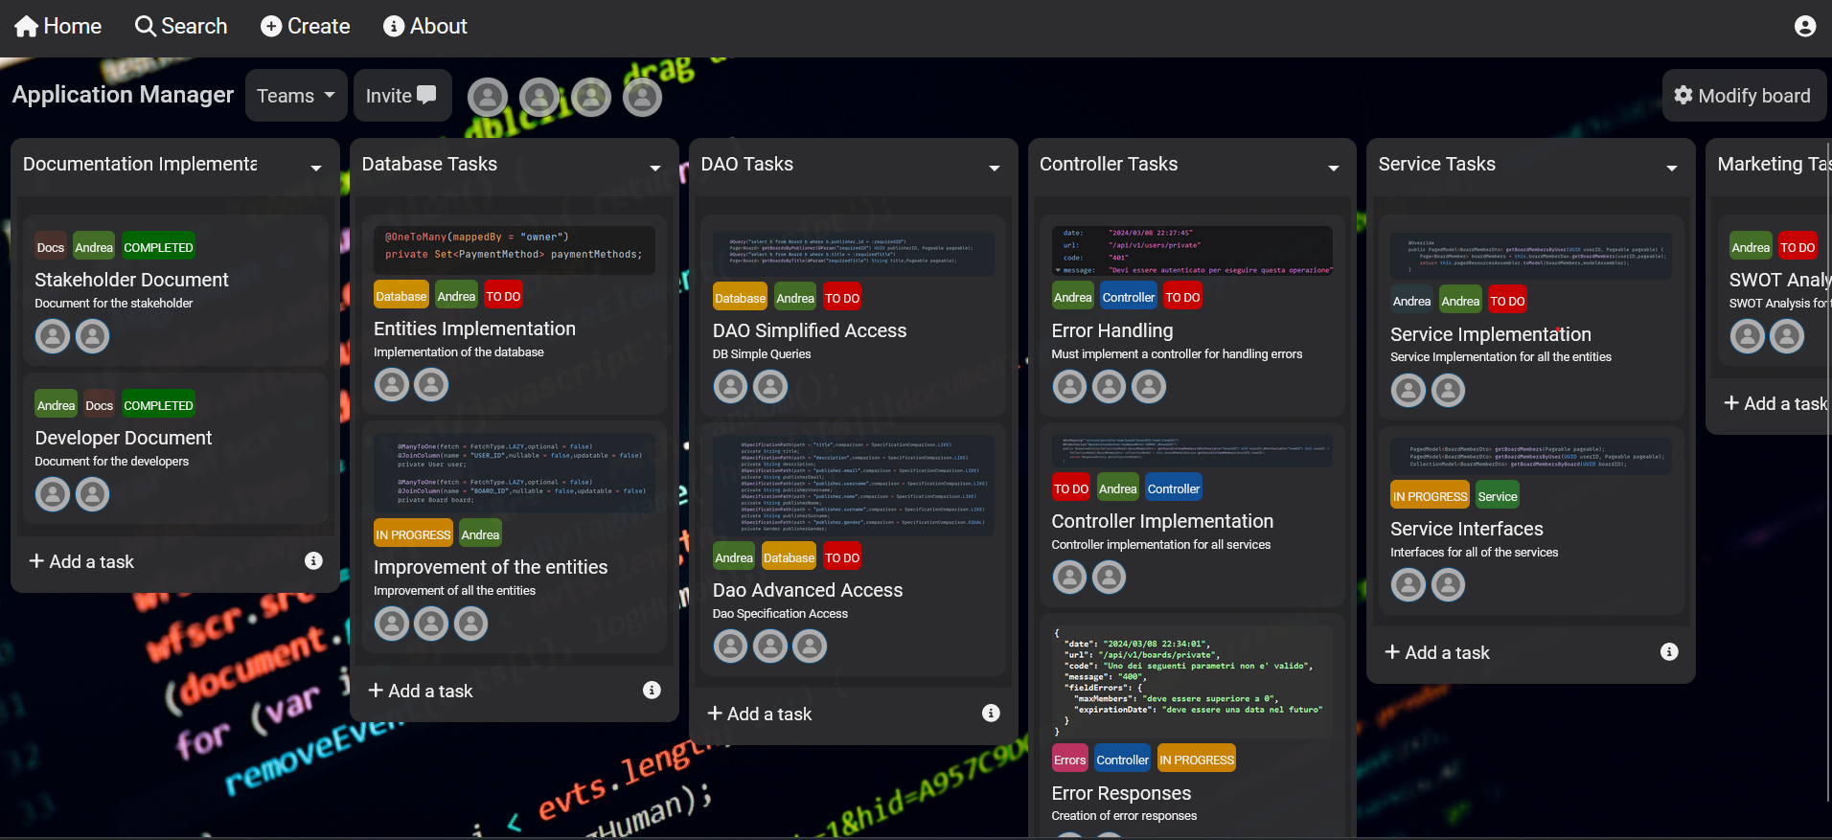Select the third board member avatar
Viewport: 1832px width, 840px height.
tap(591, 97)
